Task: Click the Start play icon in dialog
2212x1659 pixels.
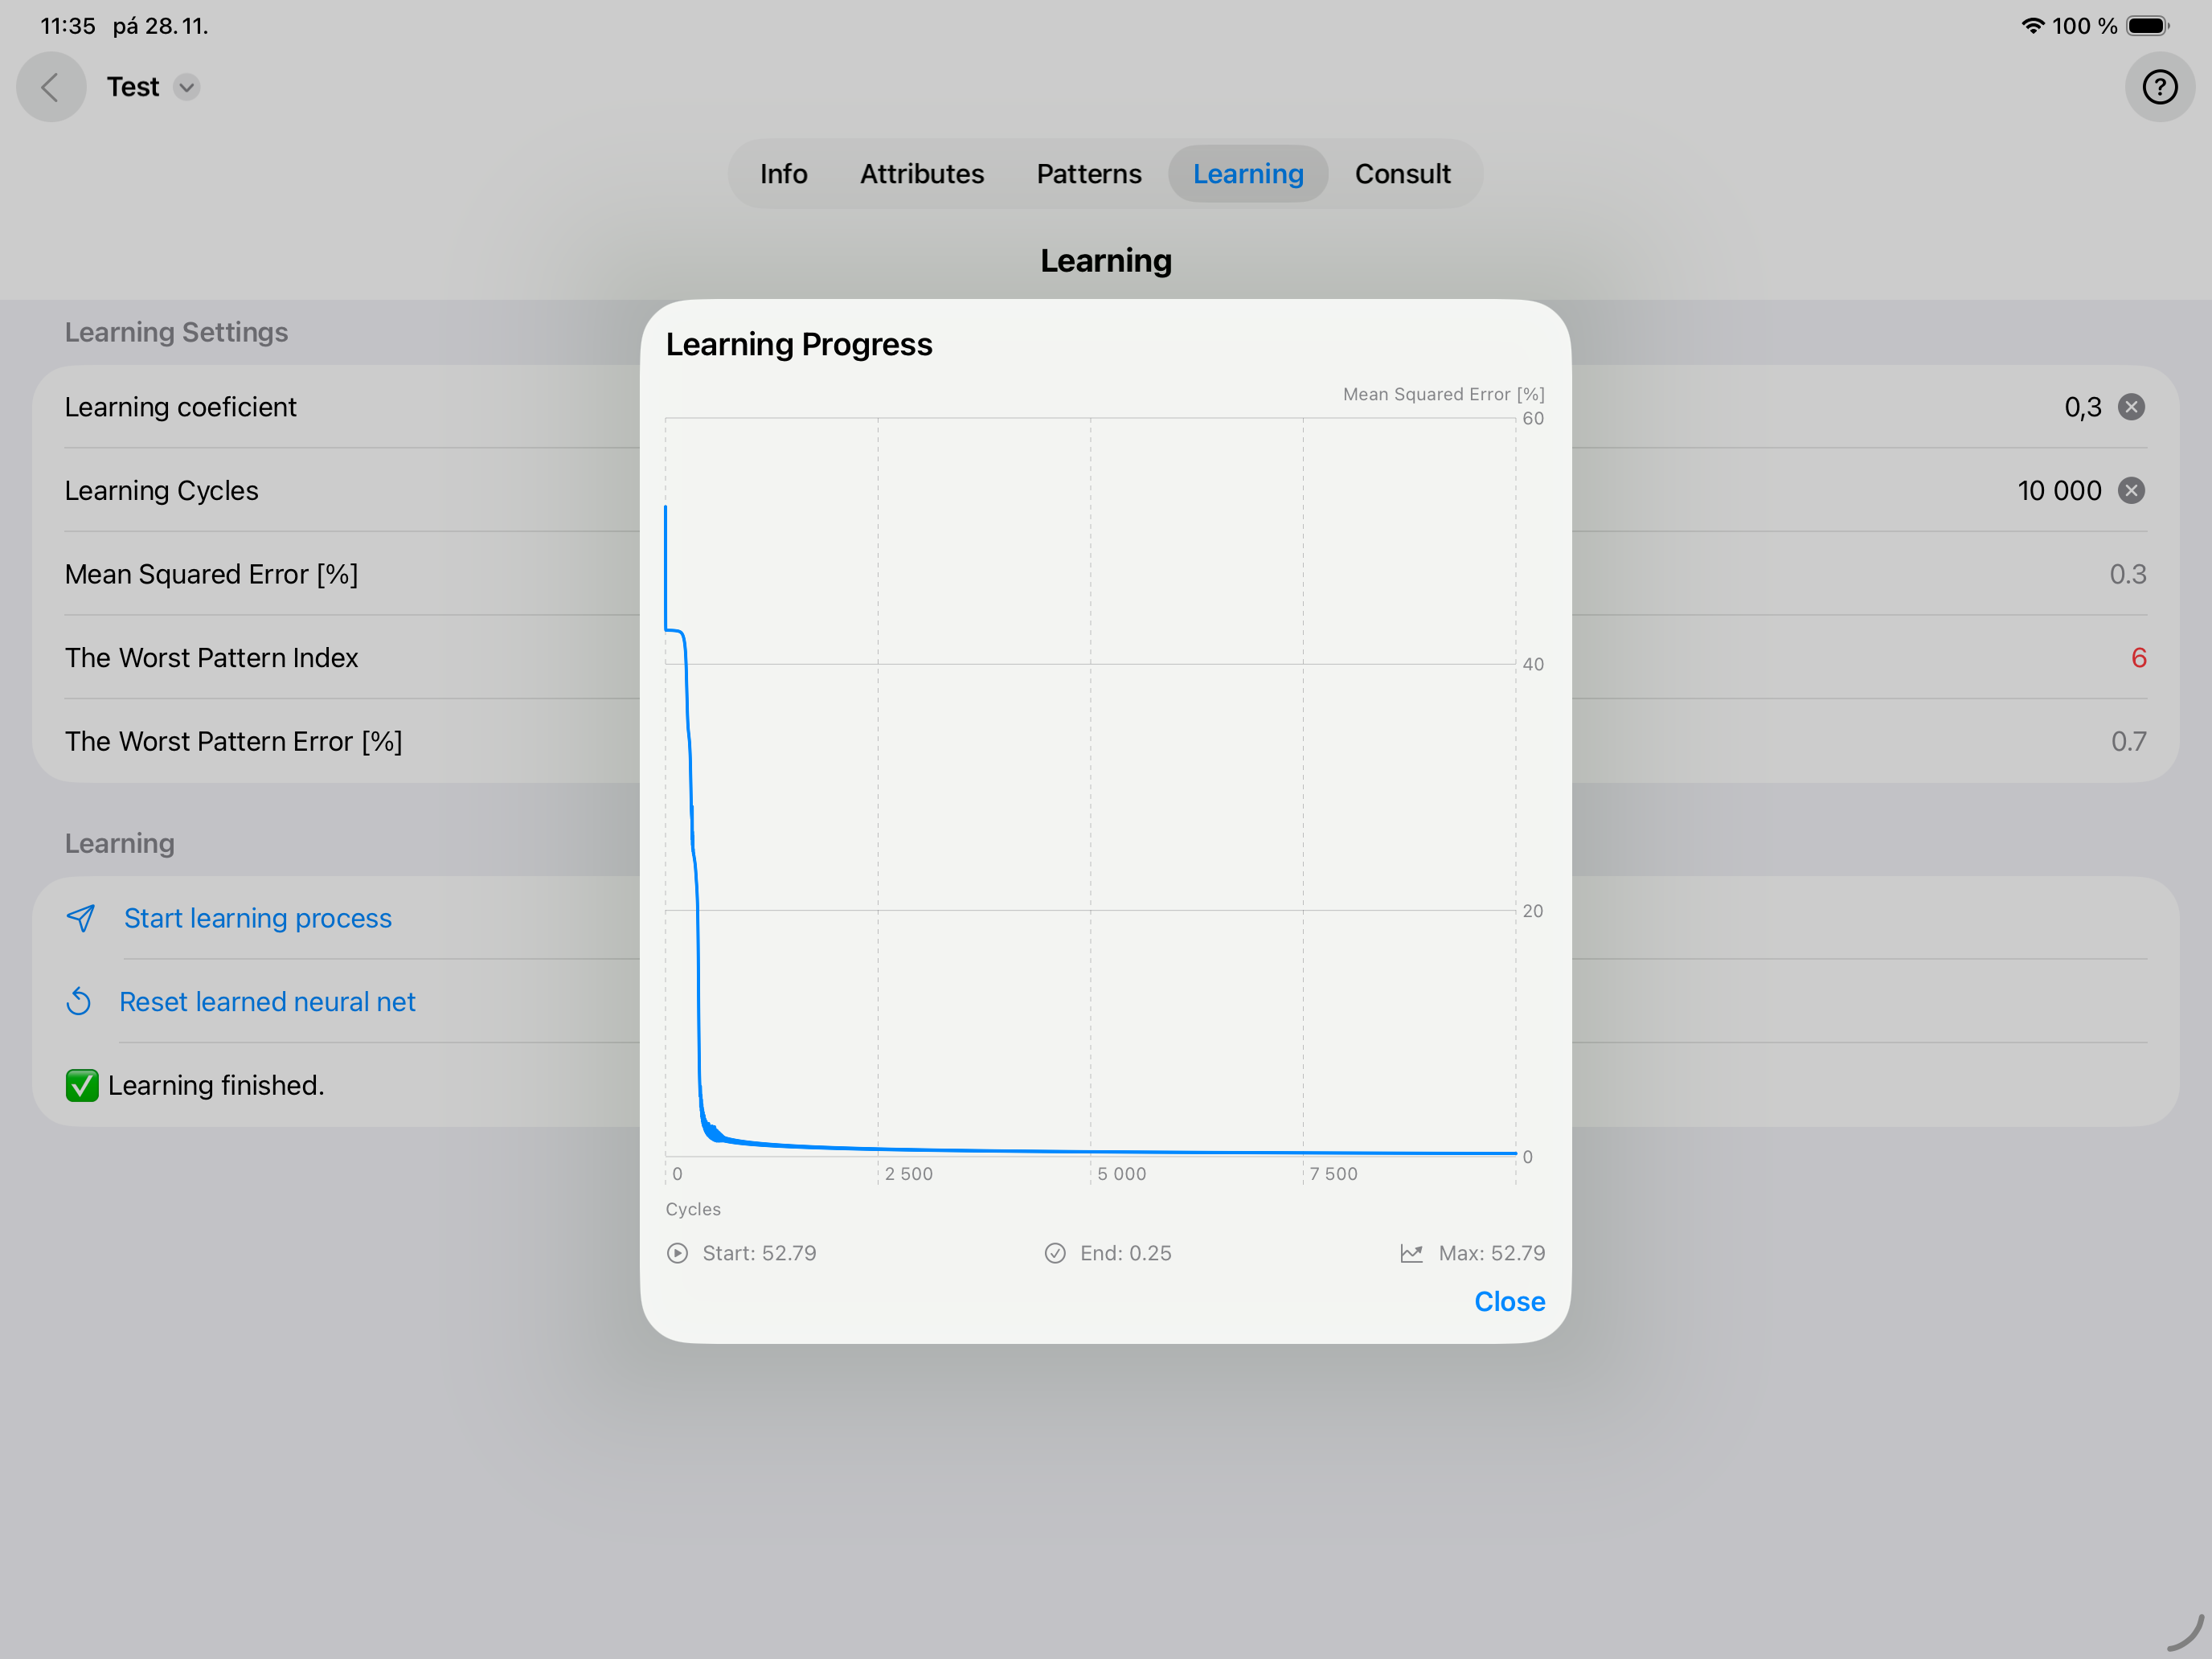Action: tap(677, 1253)
